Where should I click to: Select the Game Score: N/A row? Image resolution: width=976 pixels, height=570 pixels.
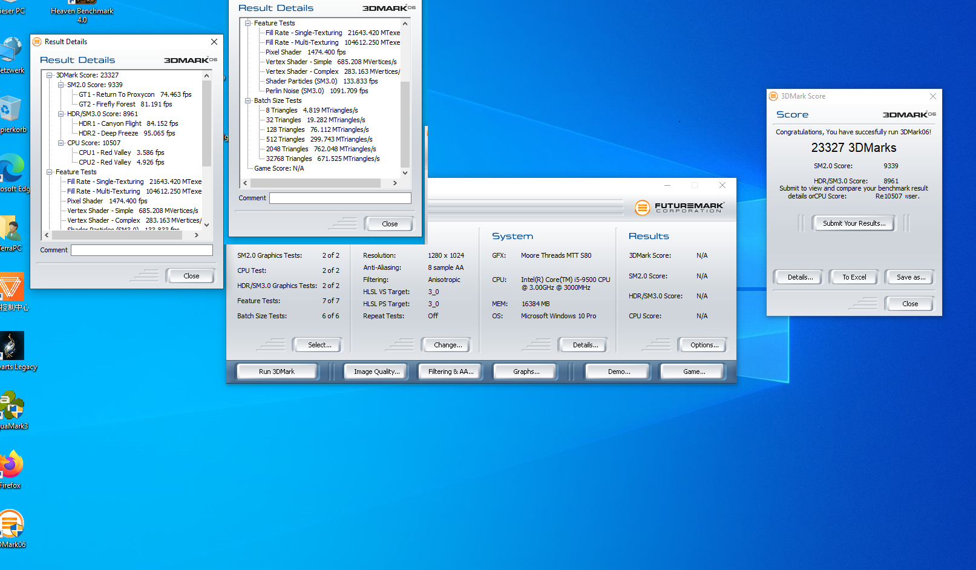[279, 169]
